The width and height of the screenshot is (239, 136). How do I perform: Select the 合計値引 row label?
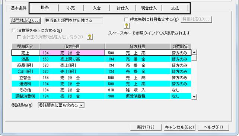click(x=25, y=71)
